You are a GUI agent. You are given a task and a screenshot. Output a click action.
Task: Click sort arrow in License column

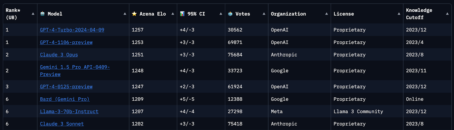399,14
